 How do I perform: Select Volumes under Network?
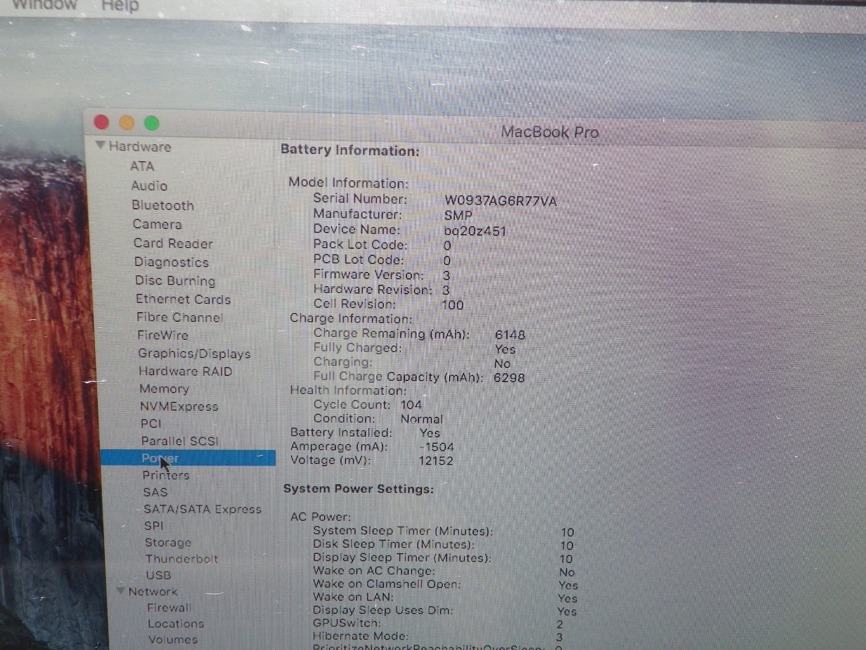(x=173, y=639)
